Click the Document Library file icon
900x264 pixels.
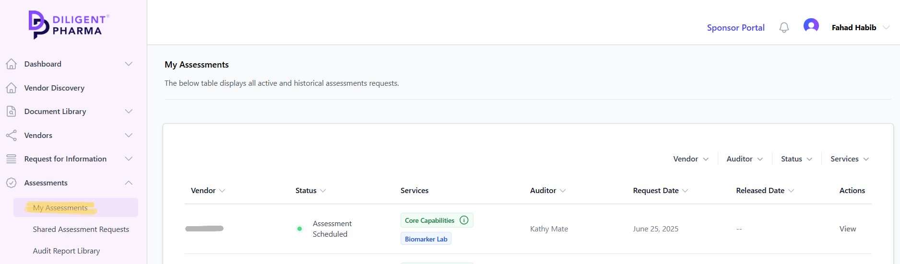[x=12, y=111]
